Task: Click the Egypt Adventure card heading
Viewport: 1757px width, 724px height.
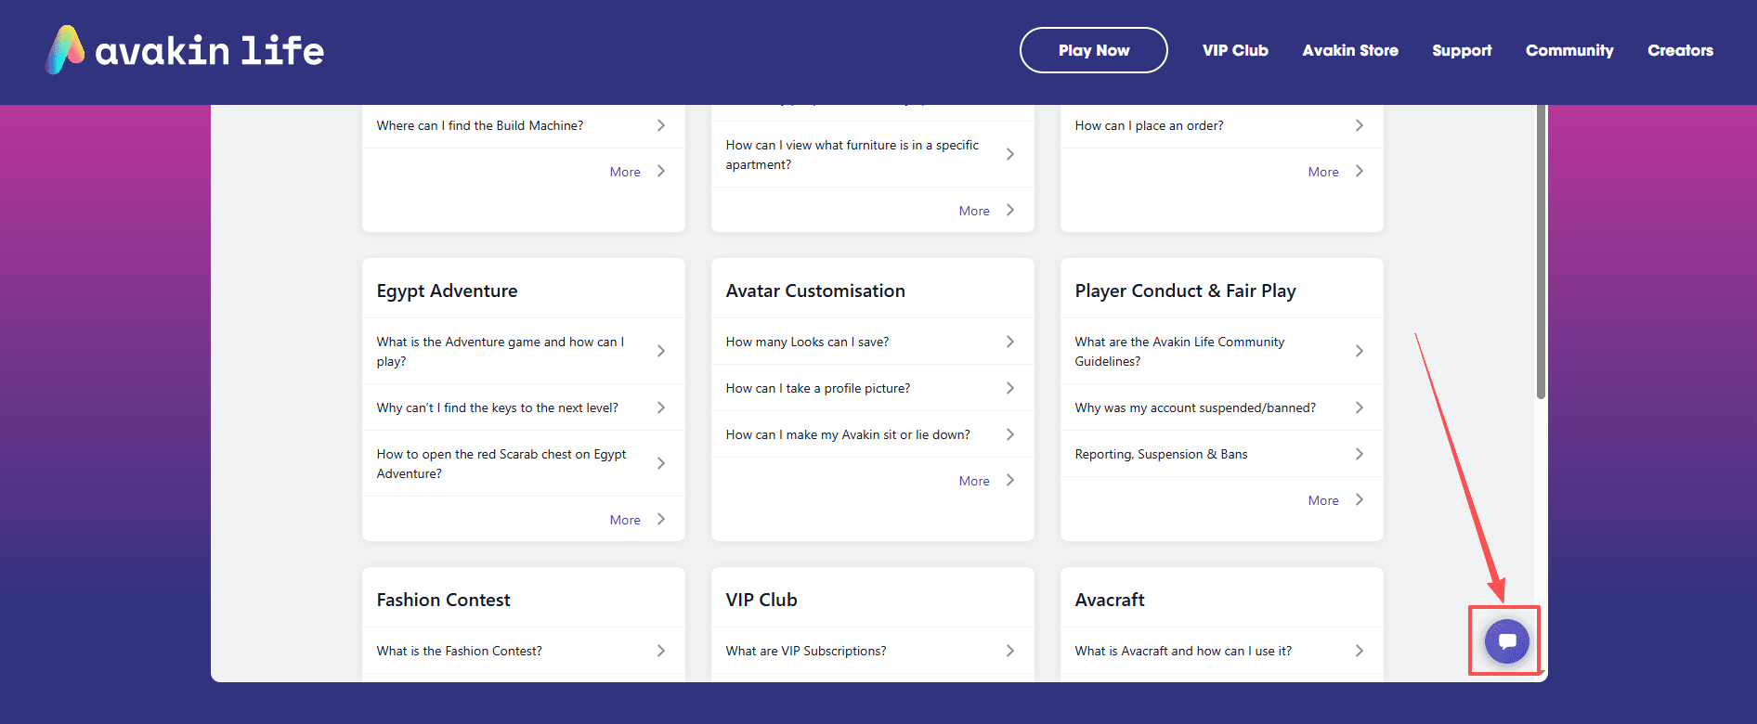Action: 448,291
